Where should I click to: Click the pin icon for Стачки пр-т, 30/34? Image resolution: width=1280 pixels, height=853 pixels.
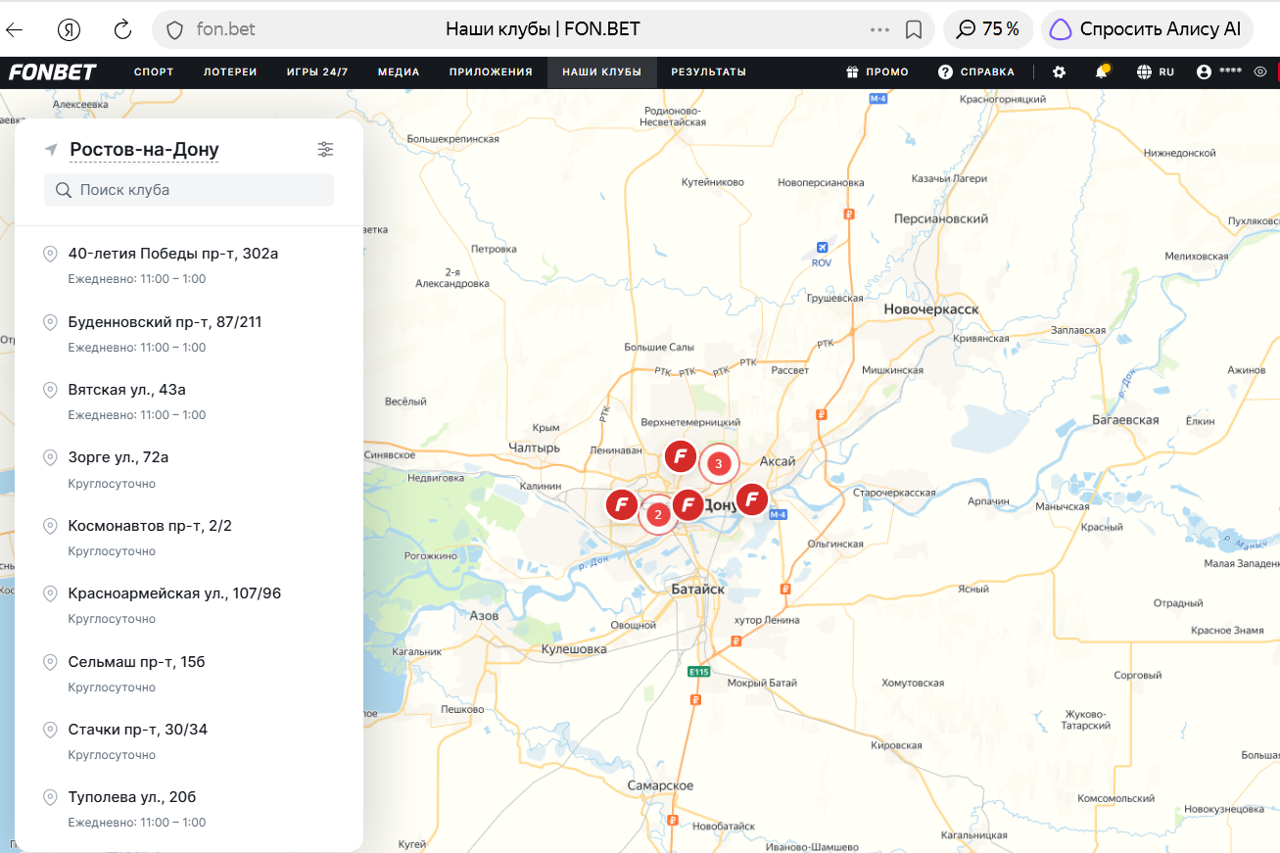[50, 730]
